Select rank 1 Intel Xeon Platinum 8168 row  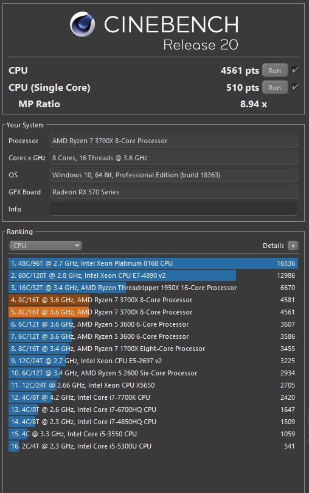(x=153, y=263)
